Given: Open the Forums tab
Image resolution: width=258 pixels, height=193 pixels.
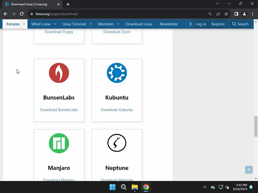Looking at the screenshot, I should (x=13, y=24).
